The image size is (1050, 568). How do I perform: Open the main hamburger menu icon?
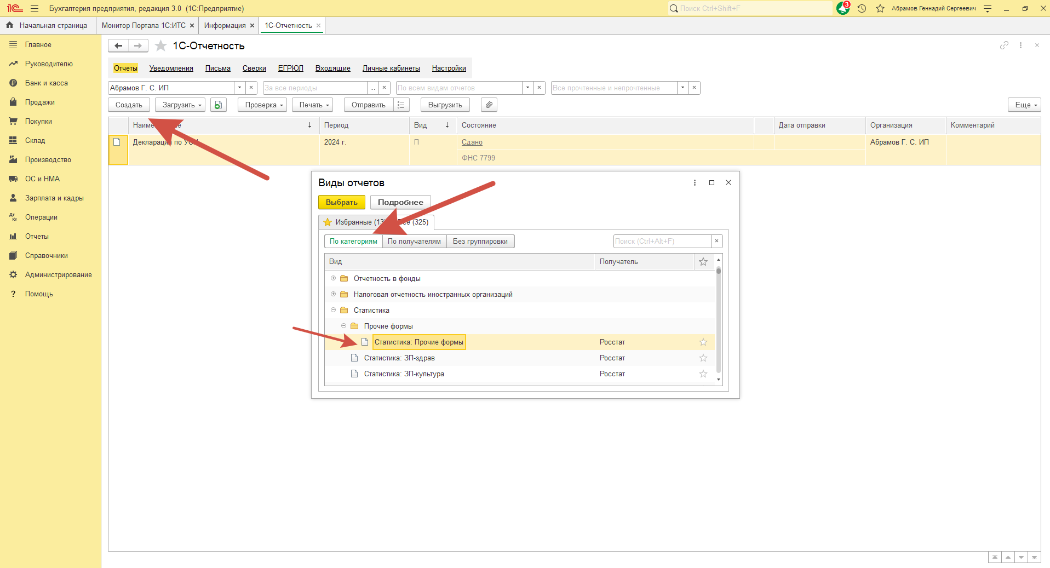pyautogui.click(x=35, y=9)
